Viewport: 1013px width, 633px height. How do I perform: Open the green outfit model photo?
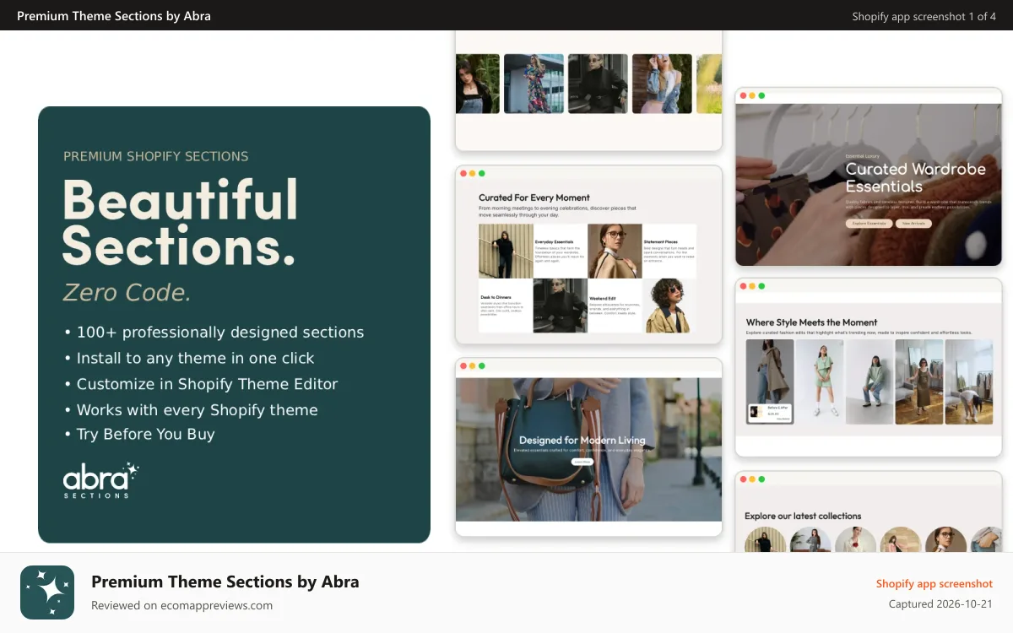point(820,381)
